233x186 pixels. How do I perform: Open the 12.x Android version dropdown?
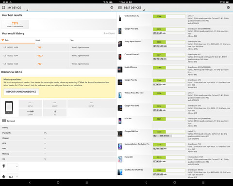pos(13,177)
